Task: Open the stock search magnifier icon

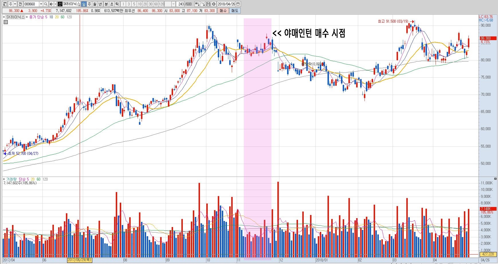Action: point(46,4)
